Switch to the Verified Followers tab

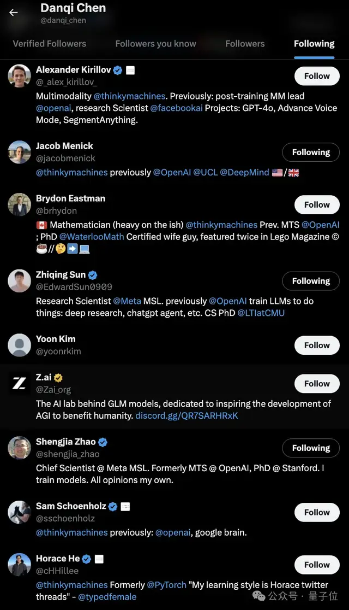[x=50, y=44]
